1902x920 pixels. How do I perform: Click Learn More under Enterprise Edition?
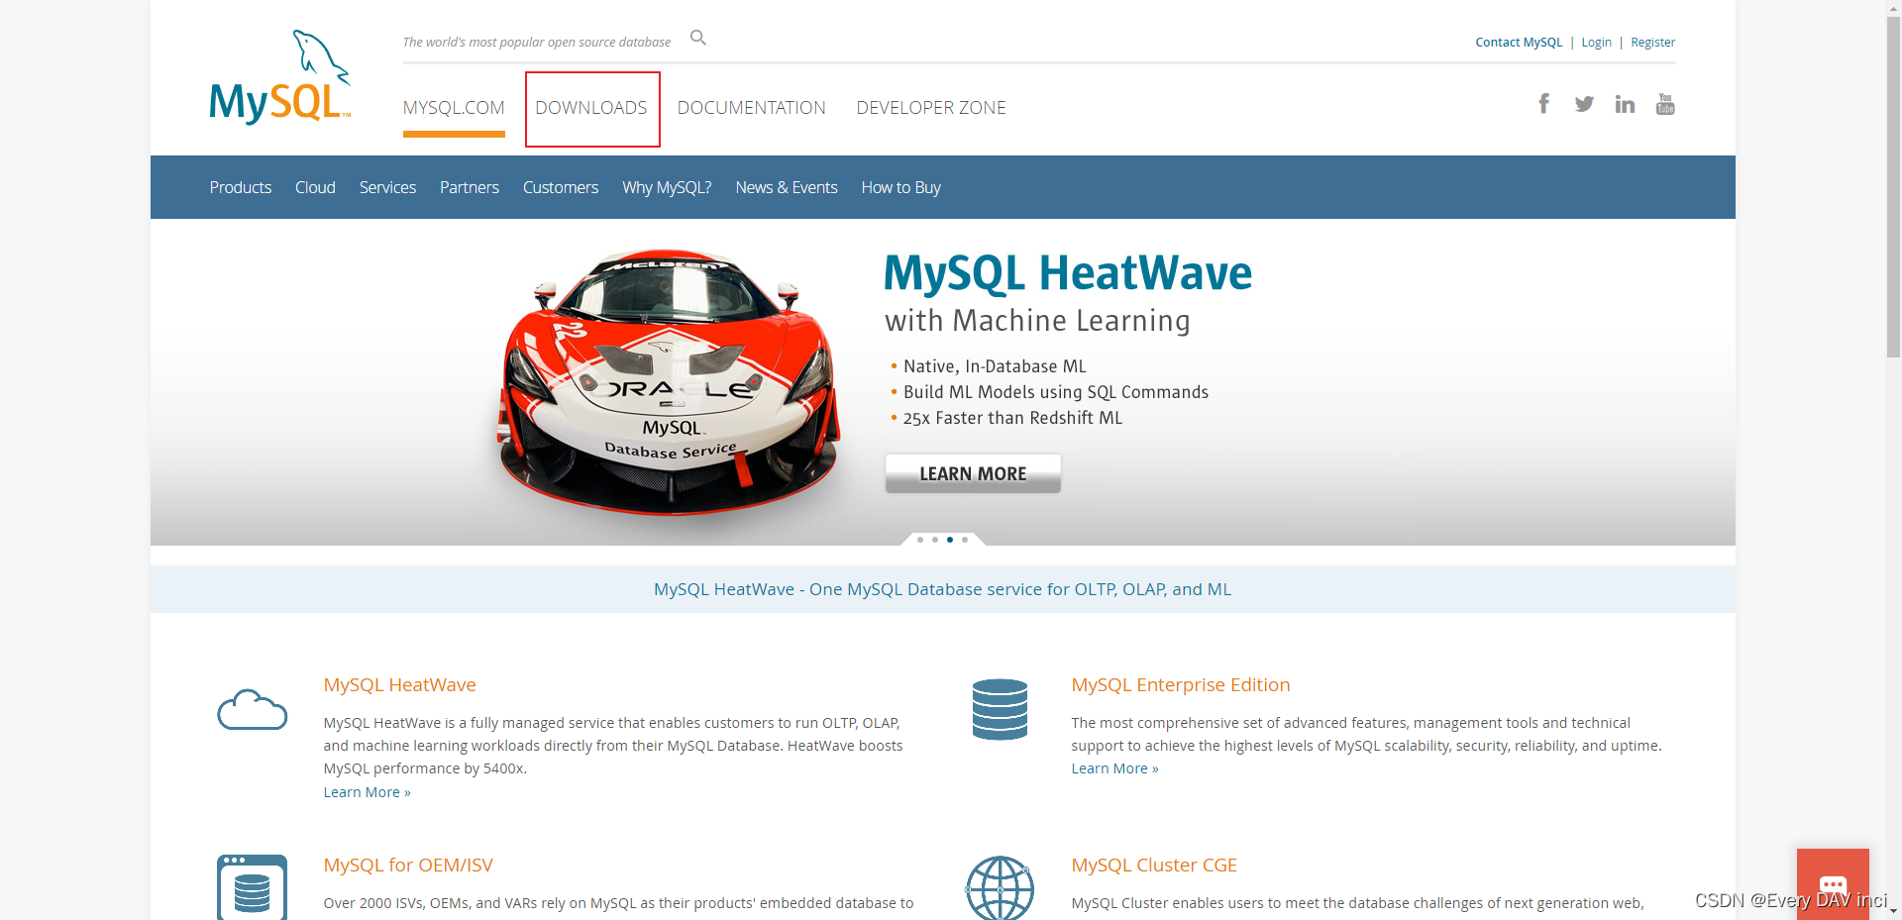1114,768
